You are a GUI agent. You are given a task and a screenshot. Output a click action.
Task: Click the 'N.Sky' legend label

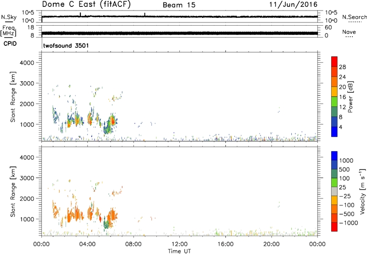[9, 17]
